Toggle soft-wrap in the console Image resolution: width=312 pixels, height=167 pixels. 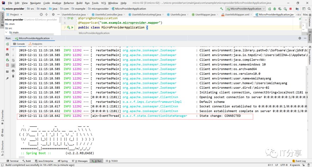pyautogui.click(x=13, y=60)
